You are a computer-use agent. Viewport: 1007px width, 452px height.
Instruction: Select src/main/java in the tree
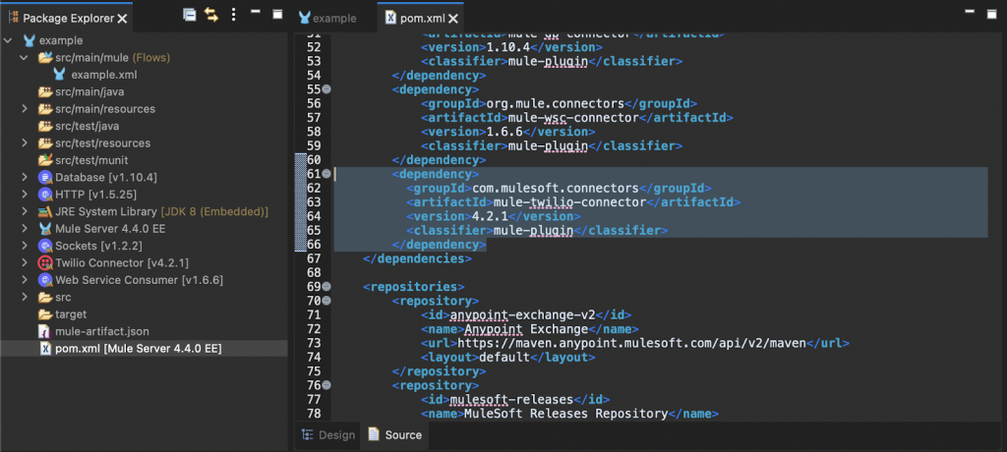89,91
